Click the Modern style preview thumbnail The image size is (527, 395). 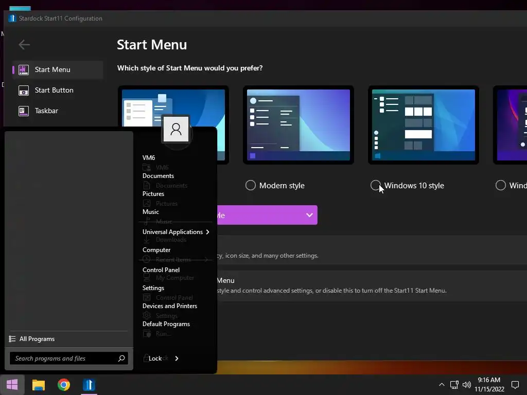point(298,125)
